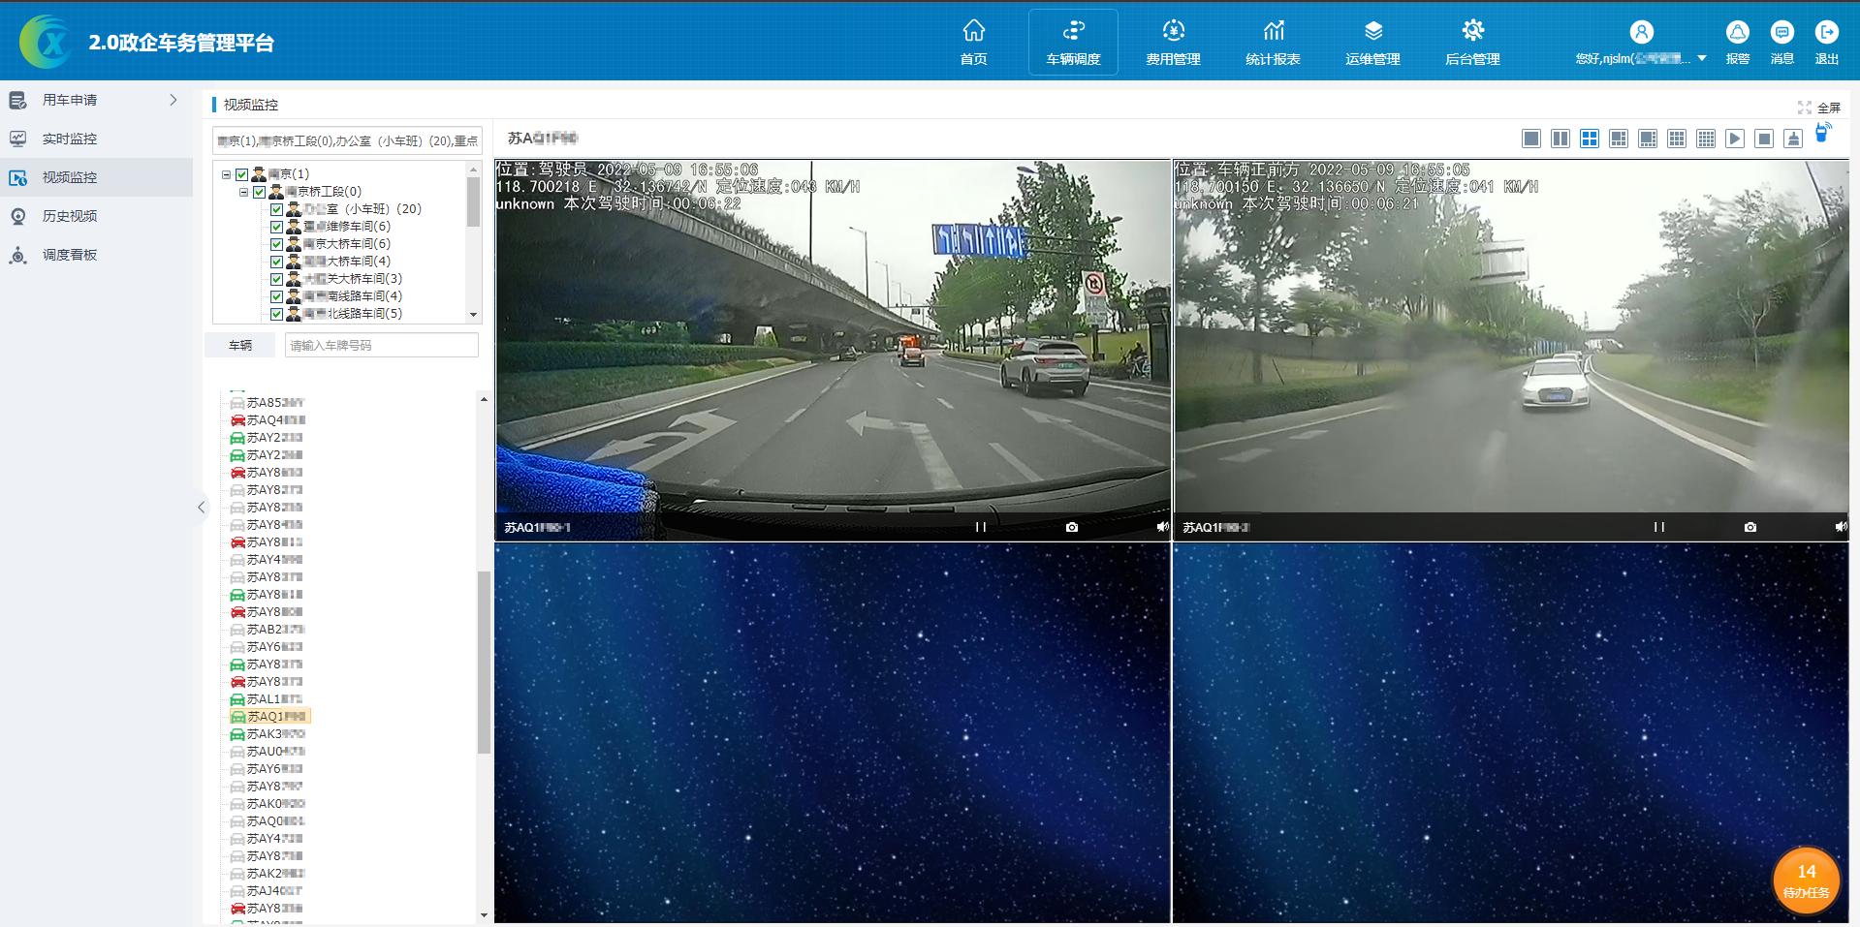Click the play all videos icon

[x=1735, y=139]
